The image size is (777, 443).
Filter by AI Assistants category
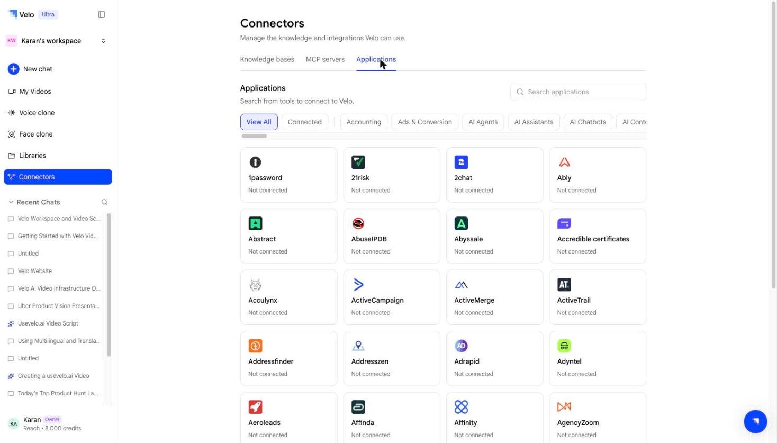click(534, 122)
